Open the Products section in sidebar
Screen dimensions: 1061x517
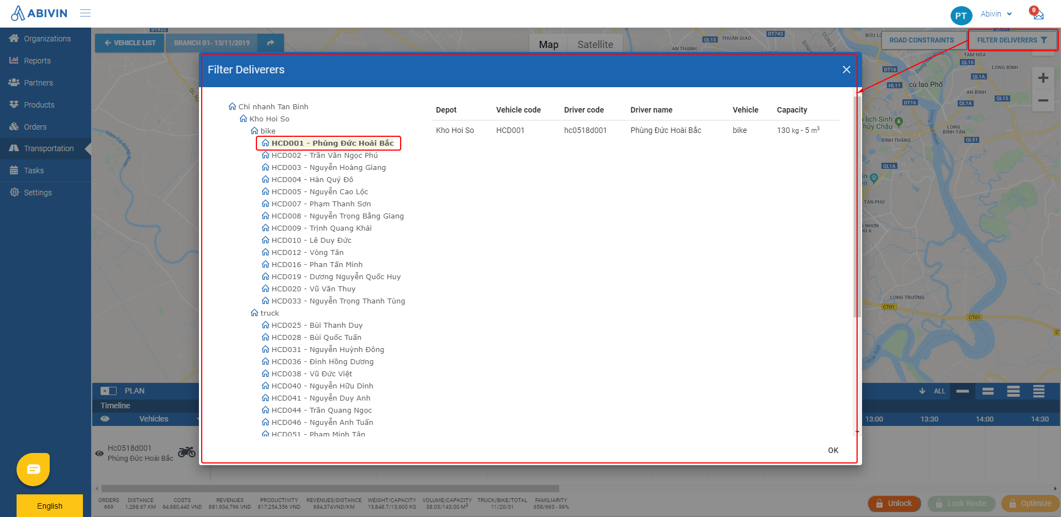[39, 104]
